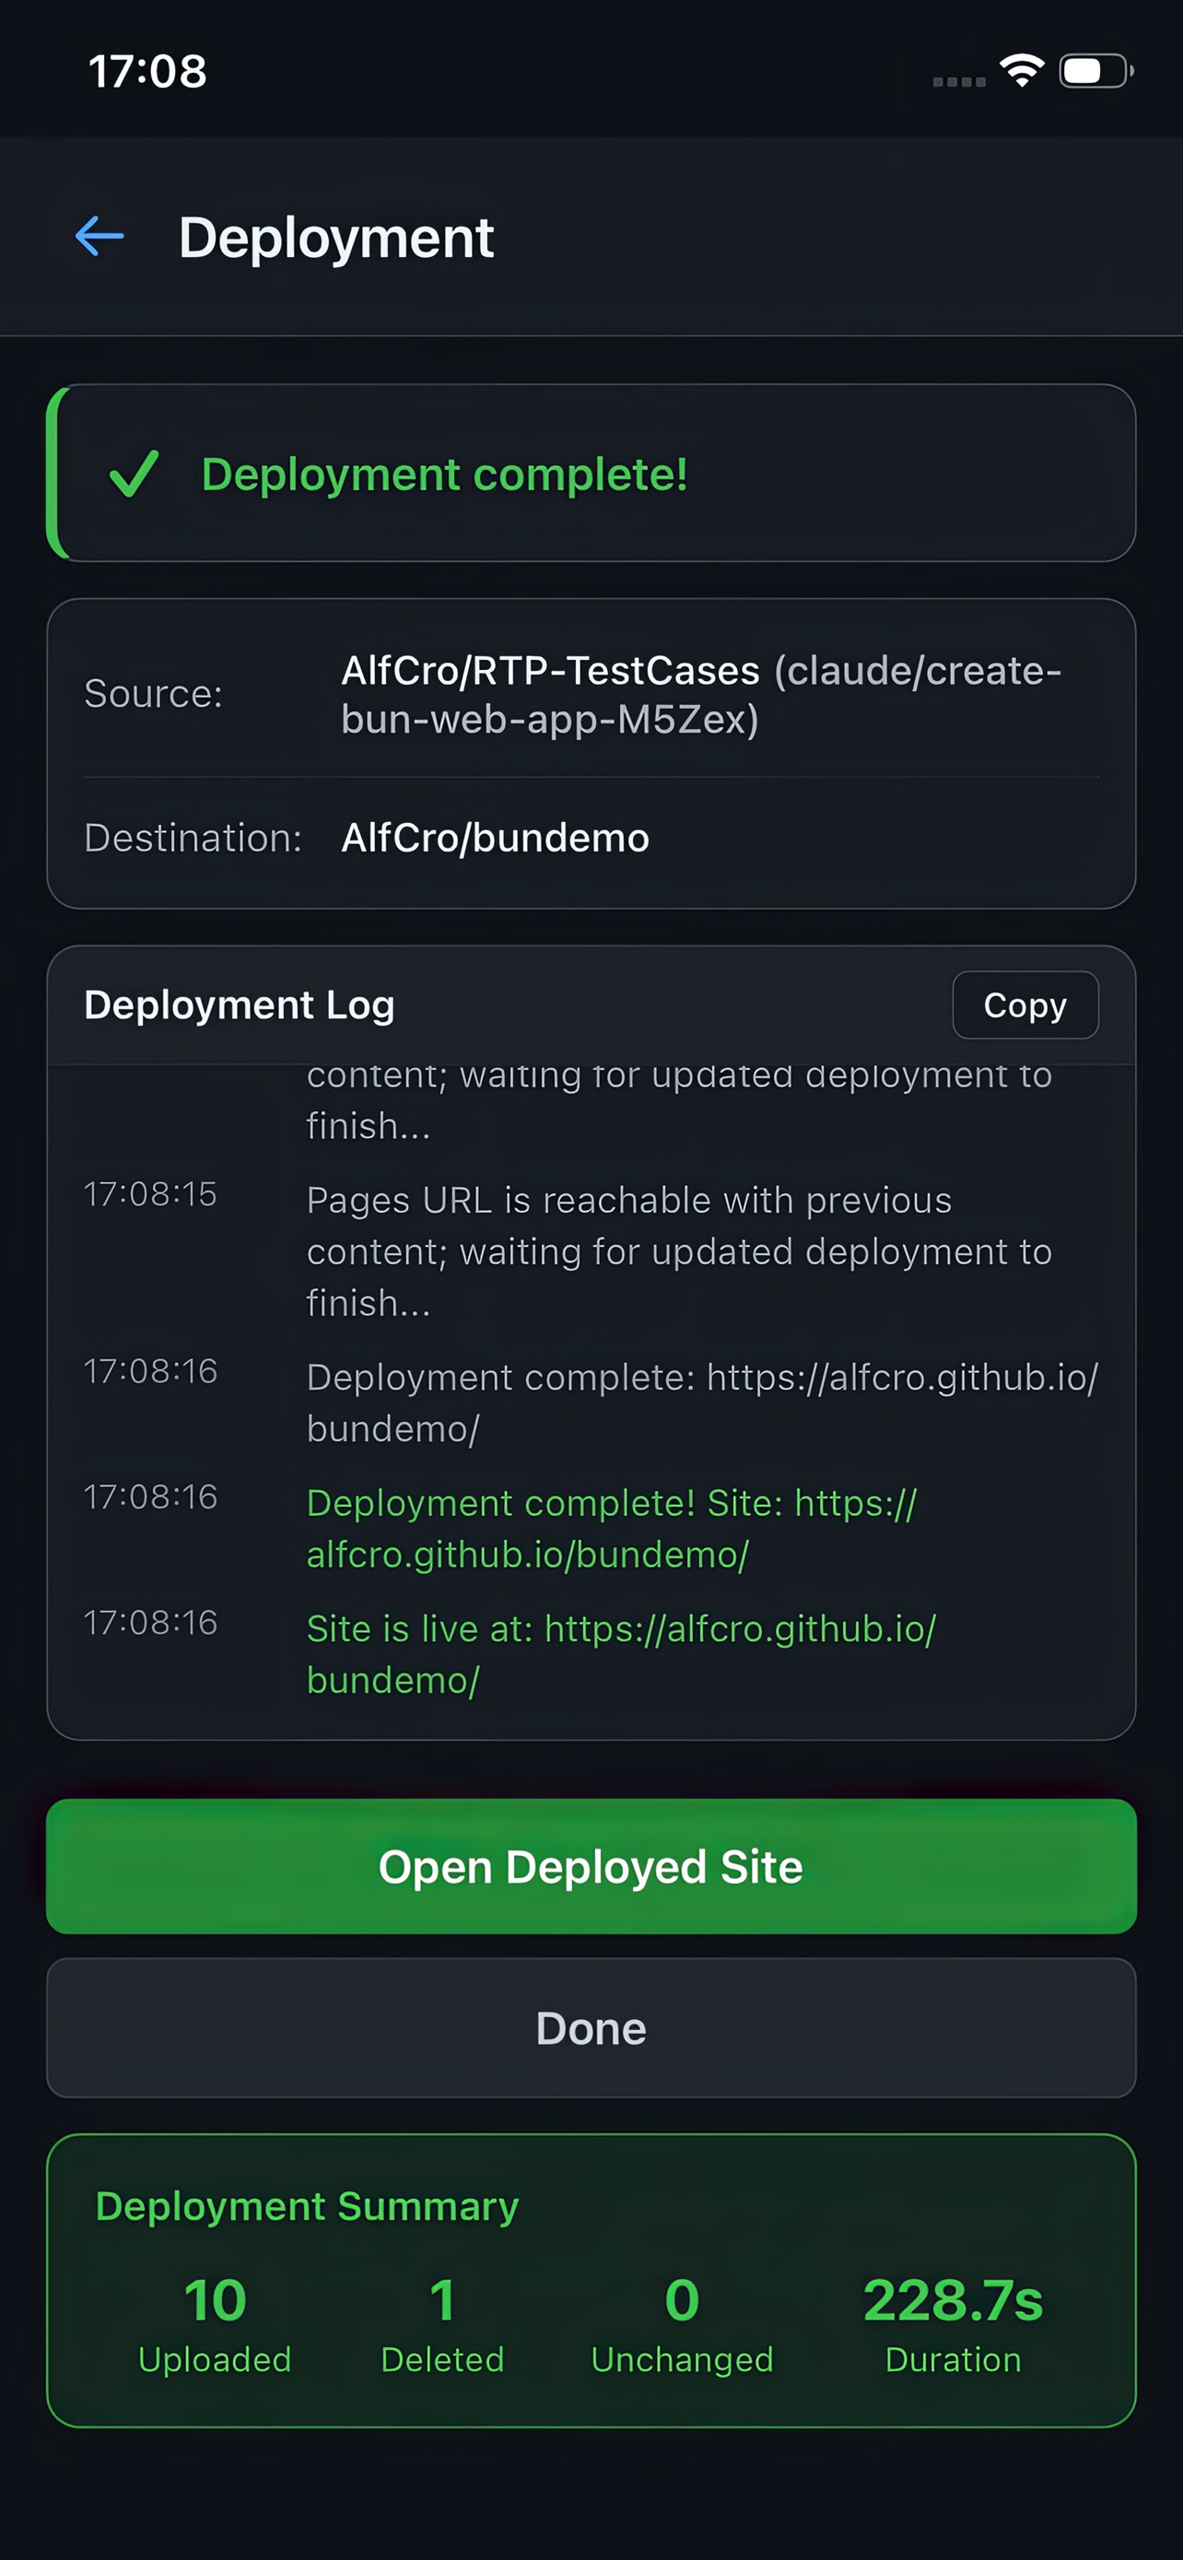Tap the status bar clock 17:08
Screen dimensions: 1183x2560
[x=147, y=71]
